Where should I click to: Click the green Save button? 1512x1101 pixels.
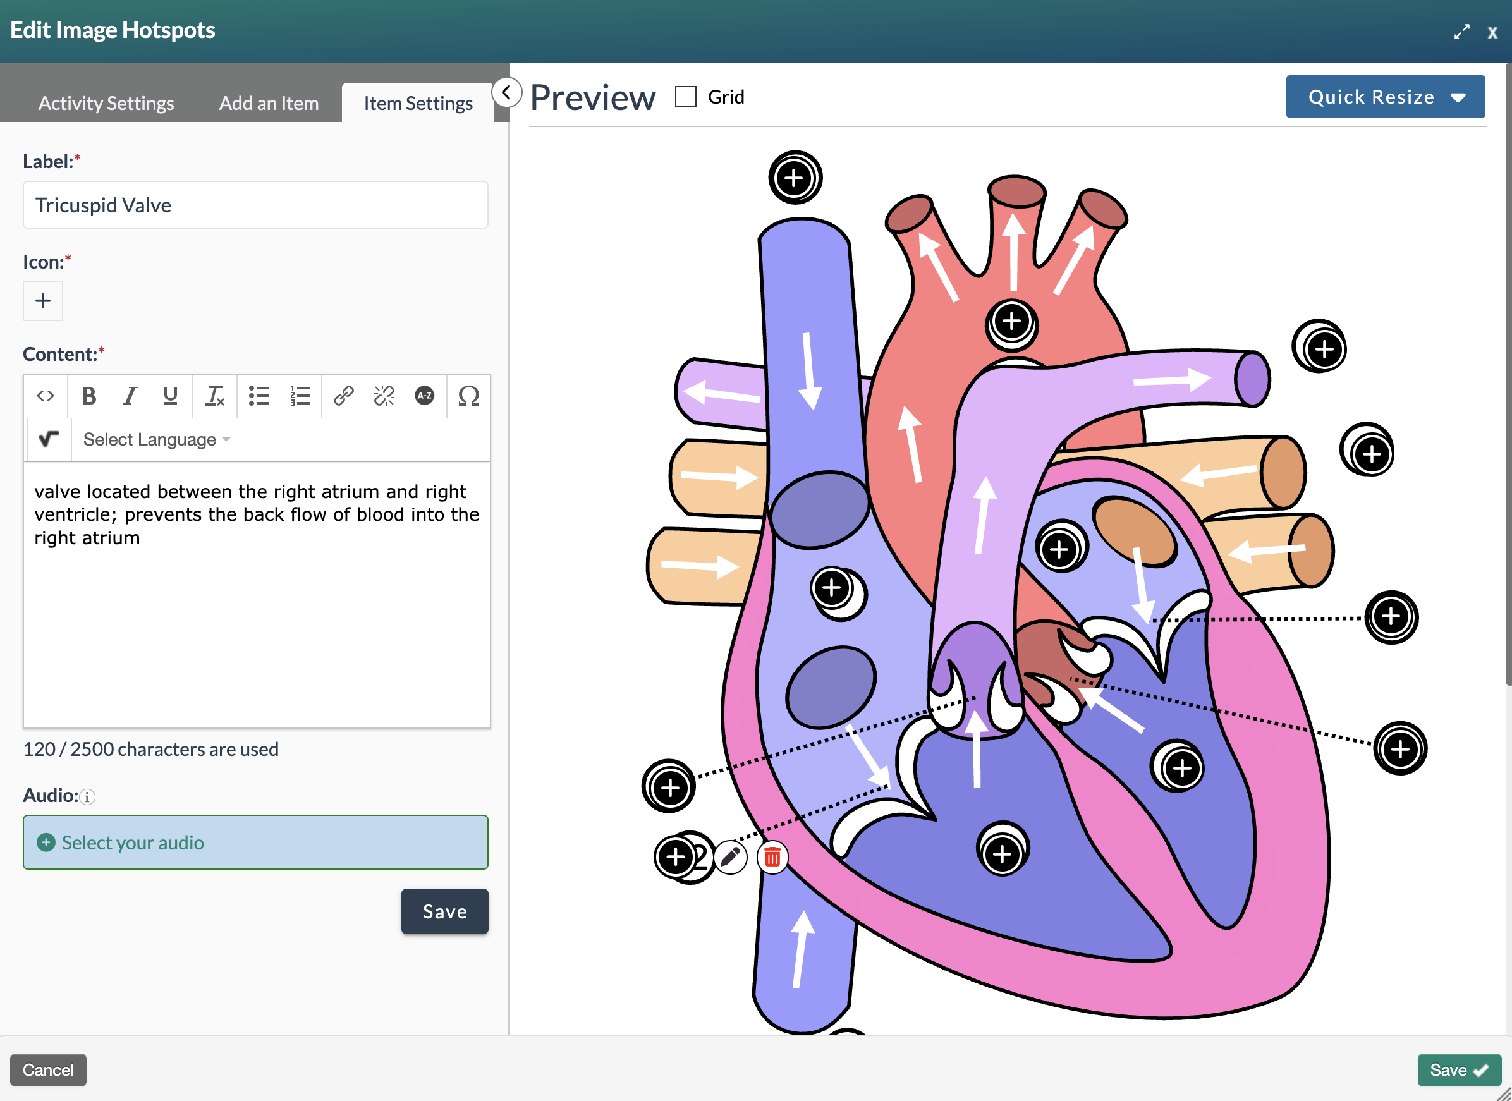tap(1459, 1069)
